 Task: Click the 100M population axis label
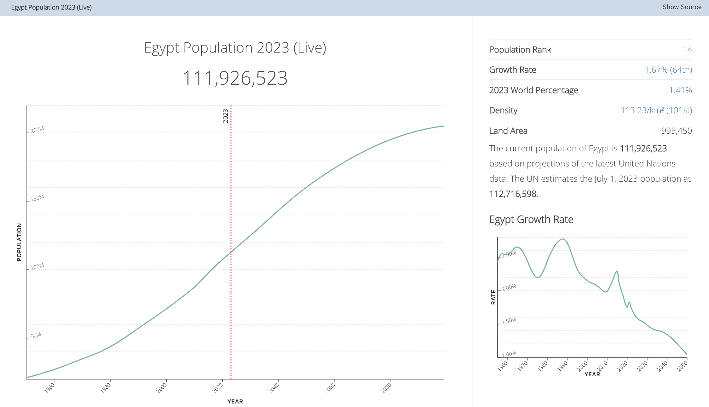[37, 267]
